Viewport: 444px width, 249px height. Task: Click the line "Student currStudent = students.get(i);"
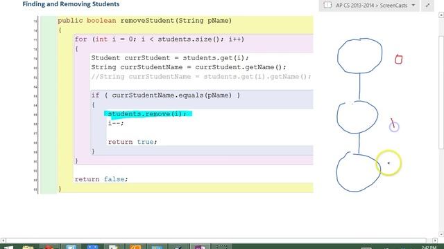click(x=170, y=58)
